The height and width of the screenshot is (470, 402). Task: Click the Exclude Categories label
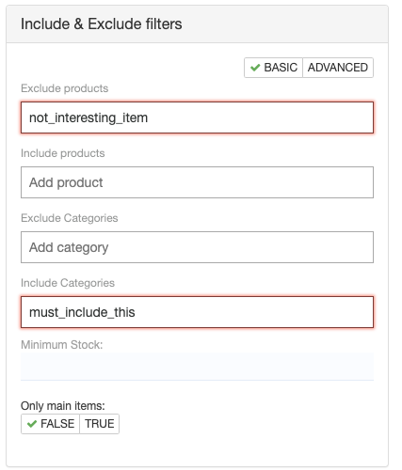coord(70,218)
